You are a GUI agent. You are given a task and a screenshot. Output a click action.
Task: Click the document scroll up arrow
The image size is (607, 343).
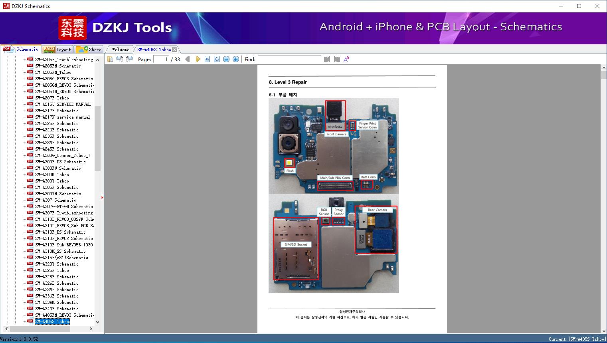tap(603, 68)
